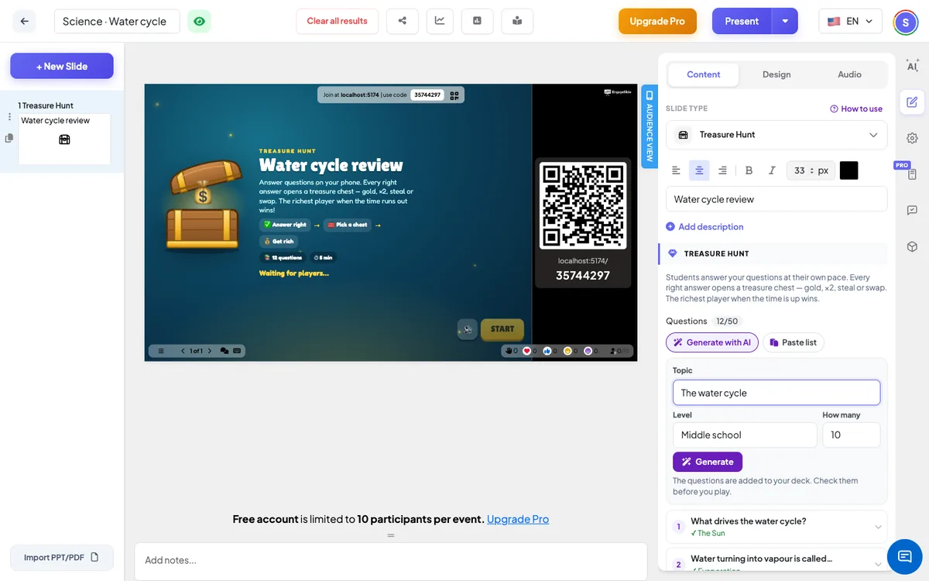Click the presenter icon right of the image icon
The height and width of the screenshot is (581, 929).
pos(516,21)
